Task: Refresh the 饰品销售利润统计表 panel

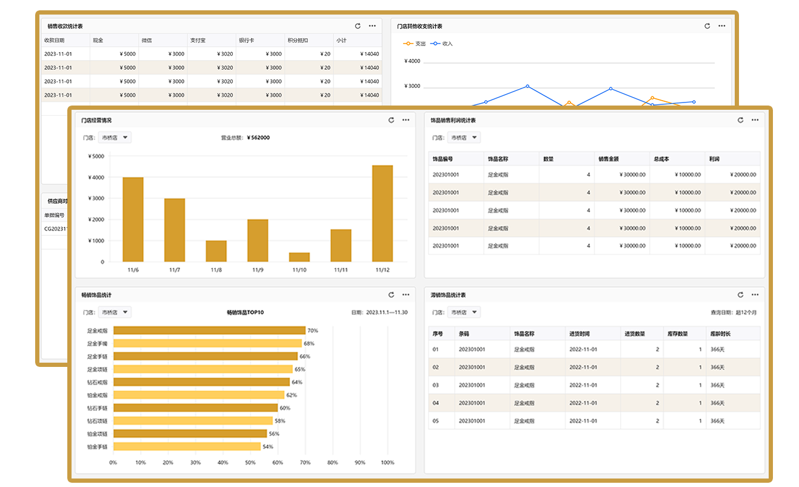Action: 740,120
